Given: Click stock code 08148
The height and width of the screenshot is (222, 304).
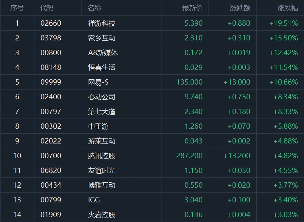Looking at the screenshot, I should [51, 68].
